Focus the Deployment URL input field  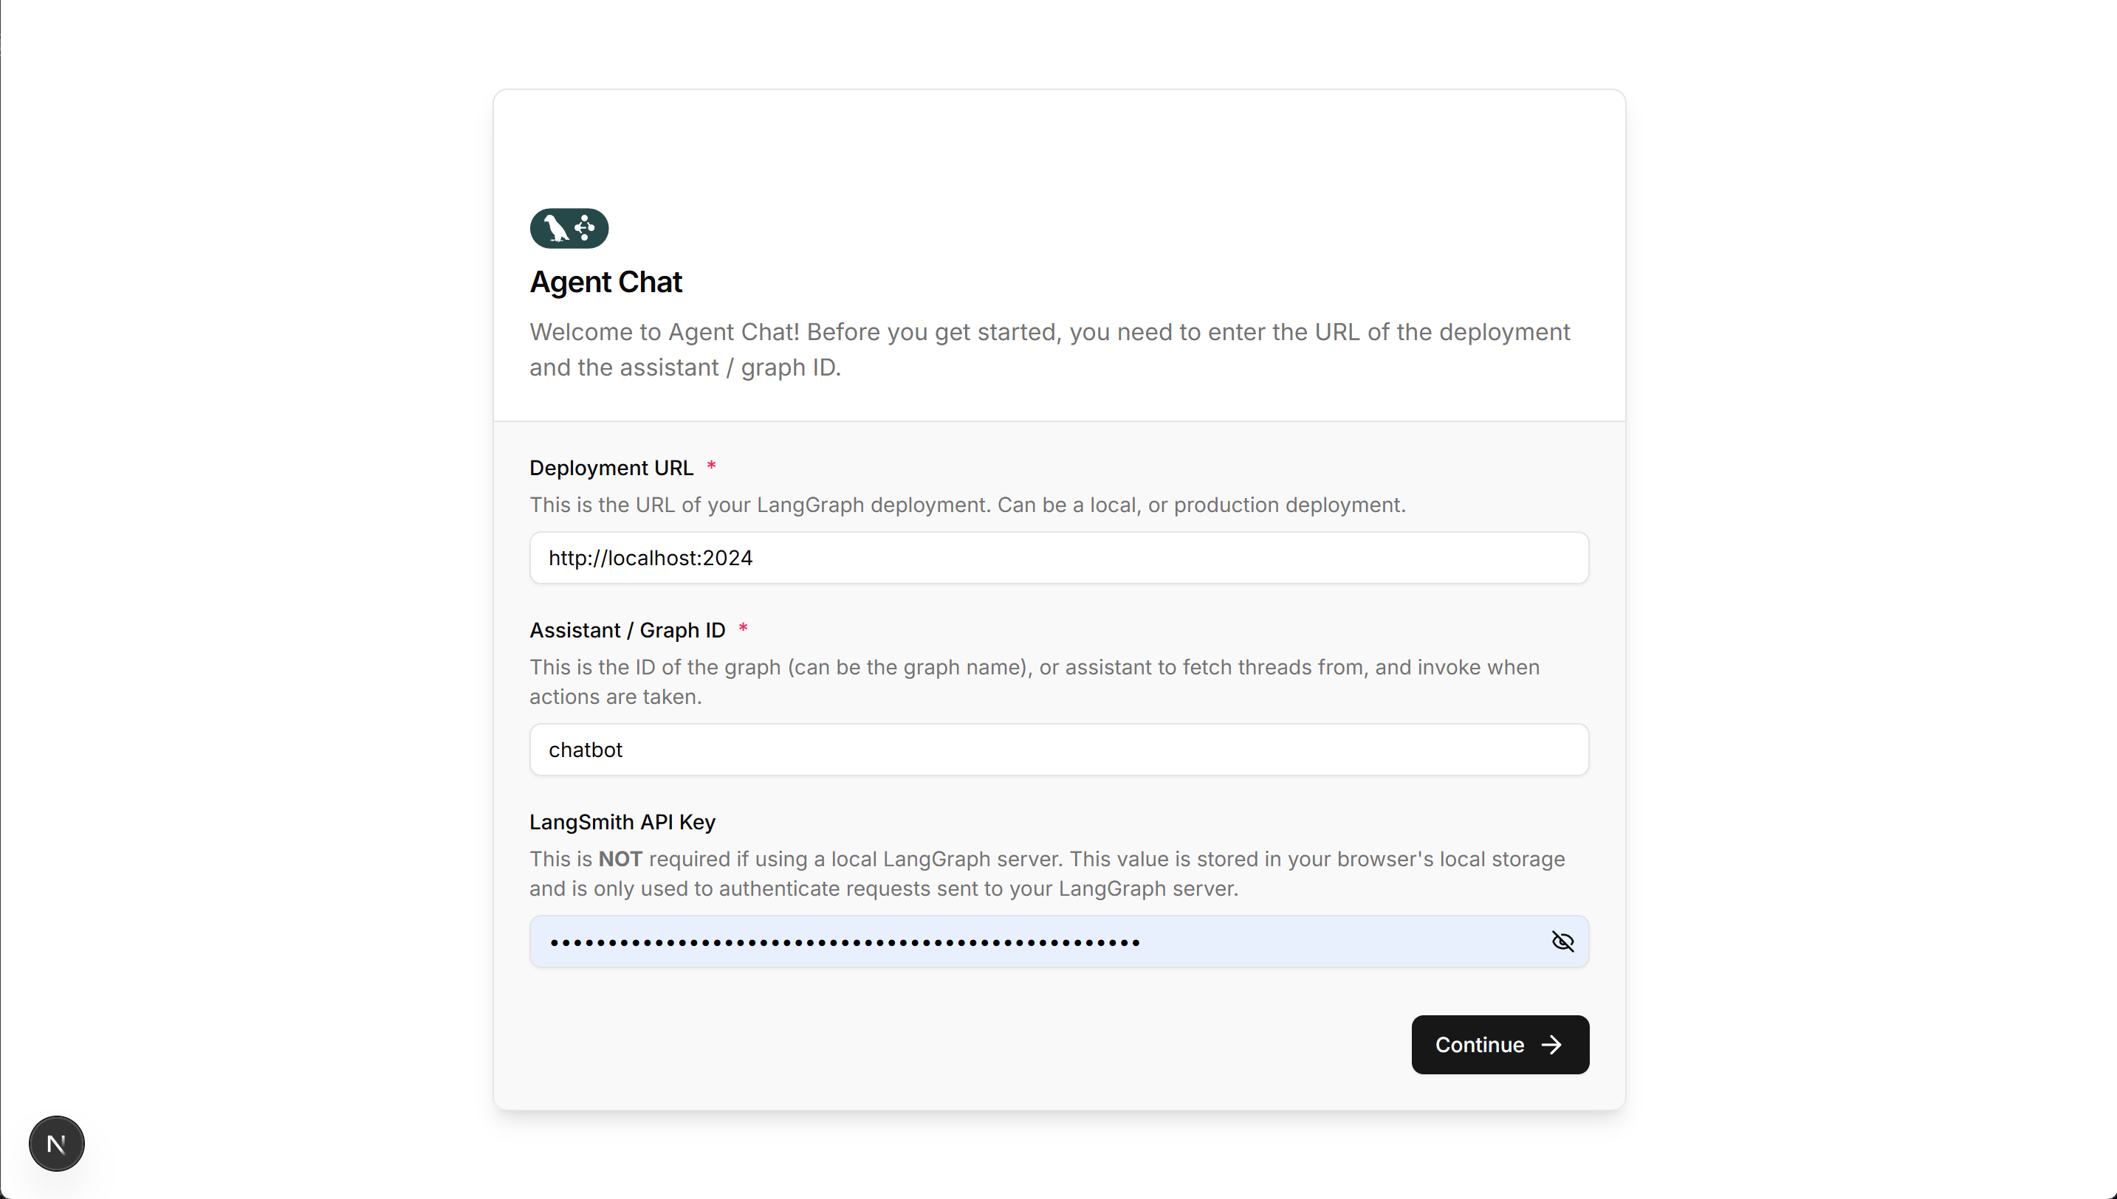click(1058, 558)
